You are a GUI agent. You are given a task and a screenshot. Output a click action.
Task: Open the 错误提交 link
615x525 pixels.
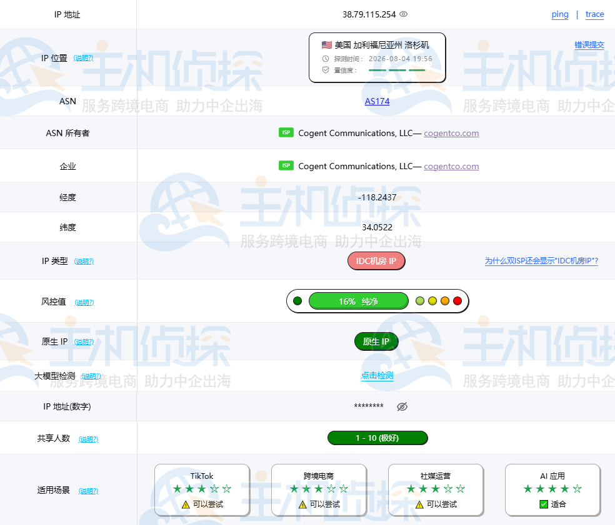[x=589, y=45]
